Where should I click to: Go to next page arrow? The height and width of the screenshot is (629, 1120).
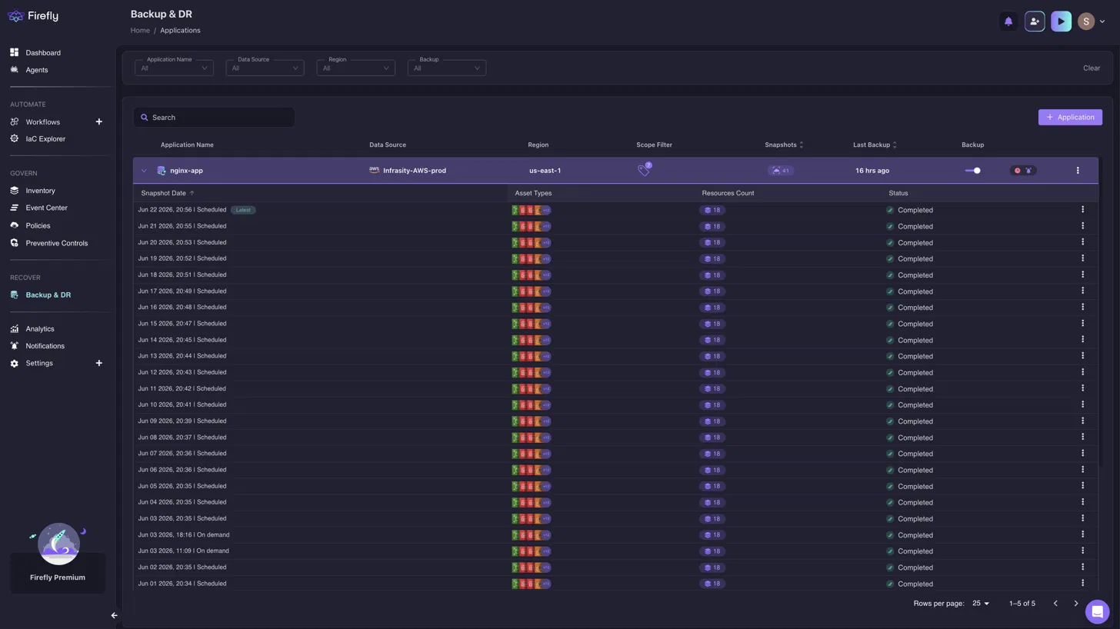click(x=1075, y=604)
